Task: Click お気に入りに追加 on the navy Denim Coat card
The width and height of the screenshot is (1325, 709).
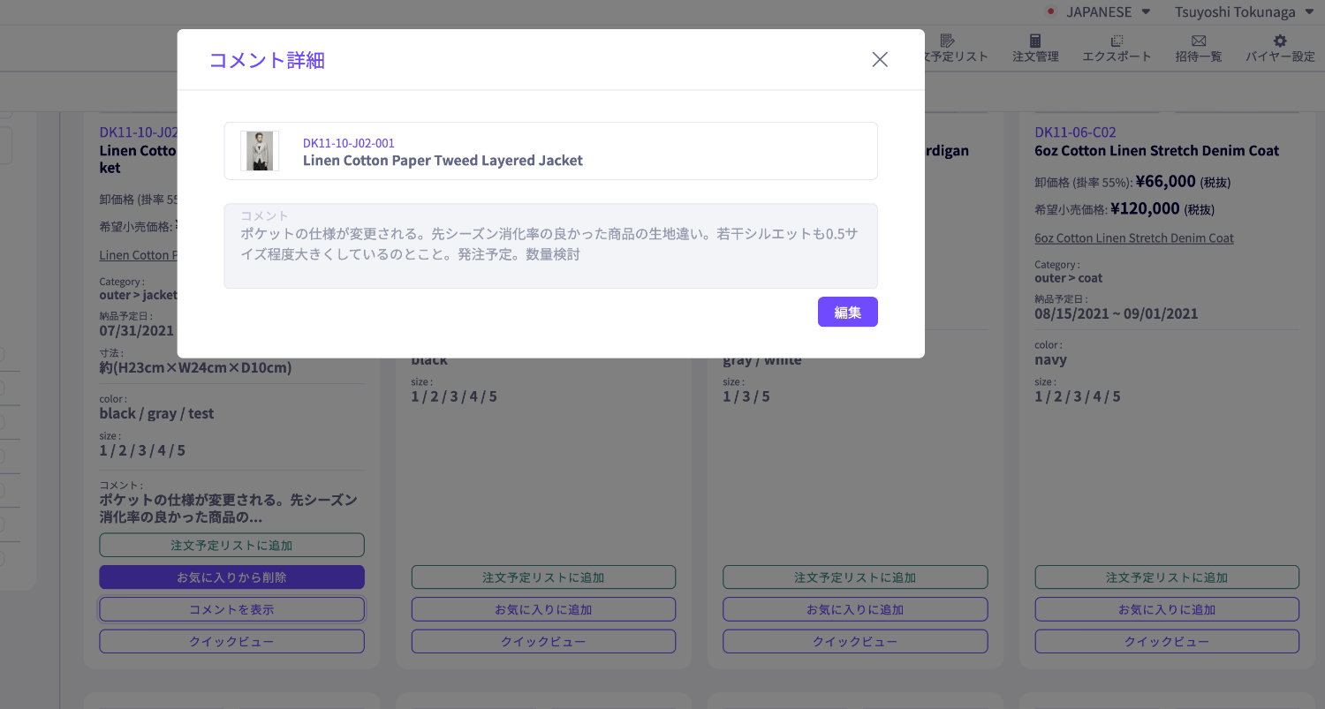Action: (1167, 609)
